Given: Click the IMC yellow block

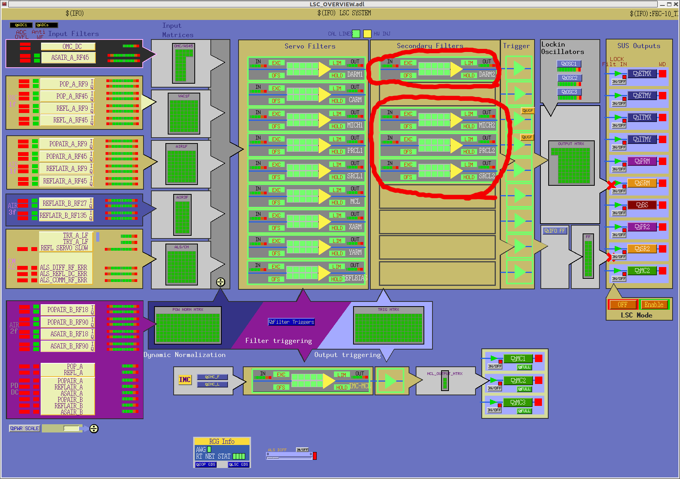Looking at the screenshot, I should pos(185,379).
